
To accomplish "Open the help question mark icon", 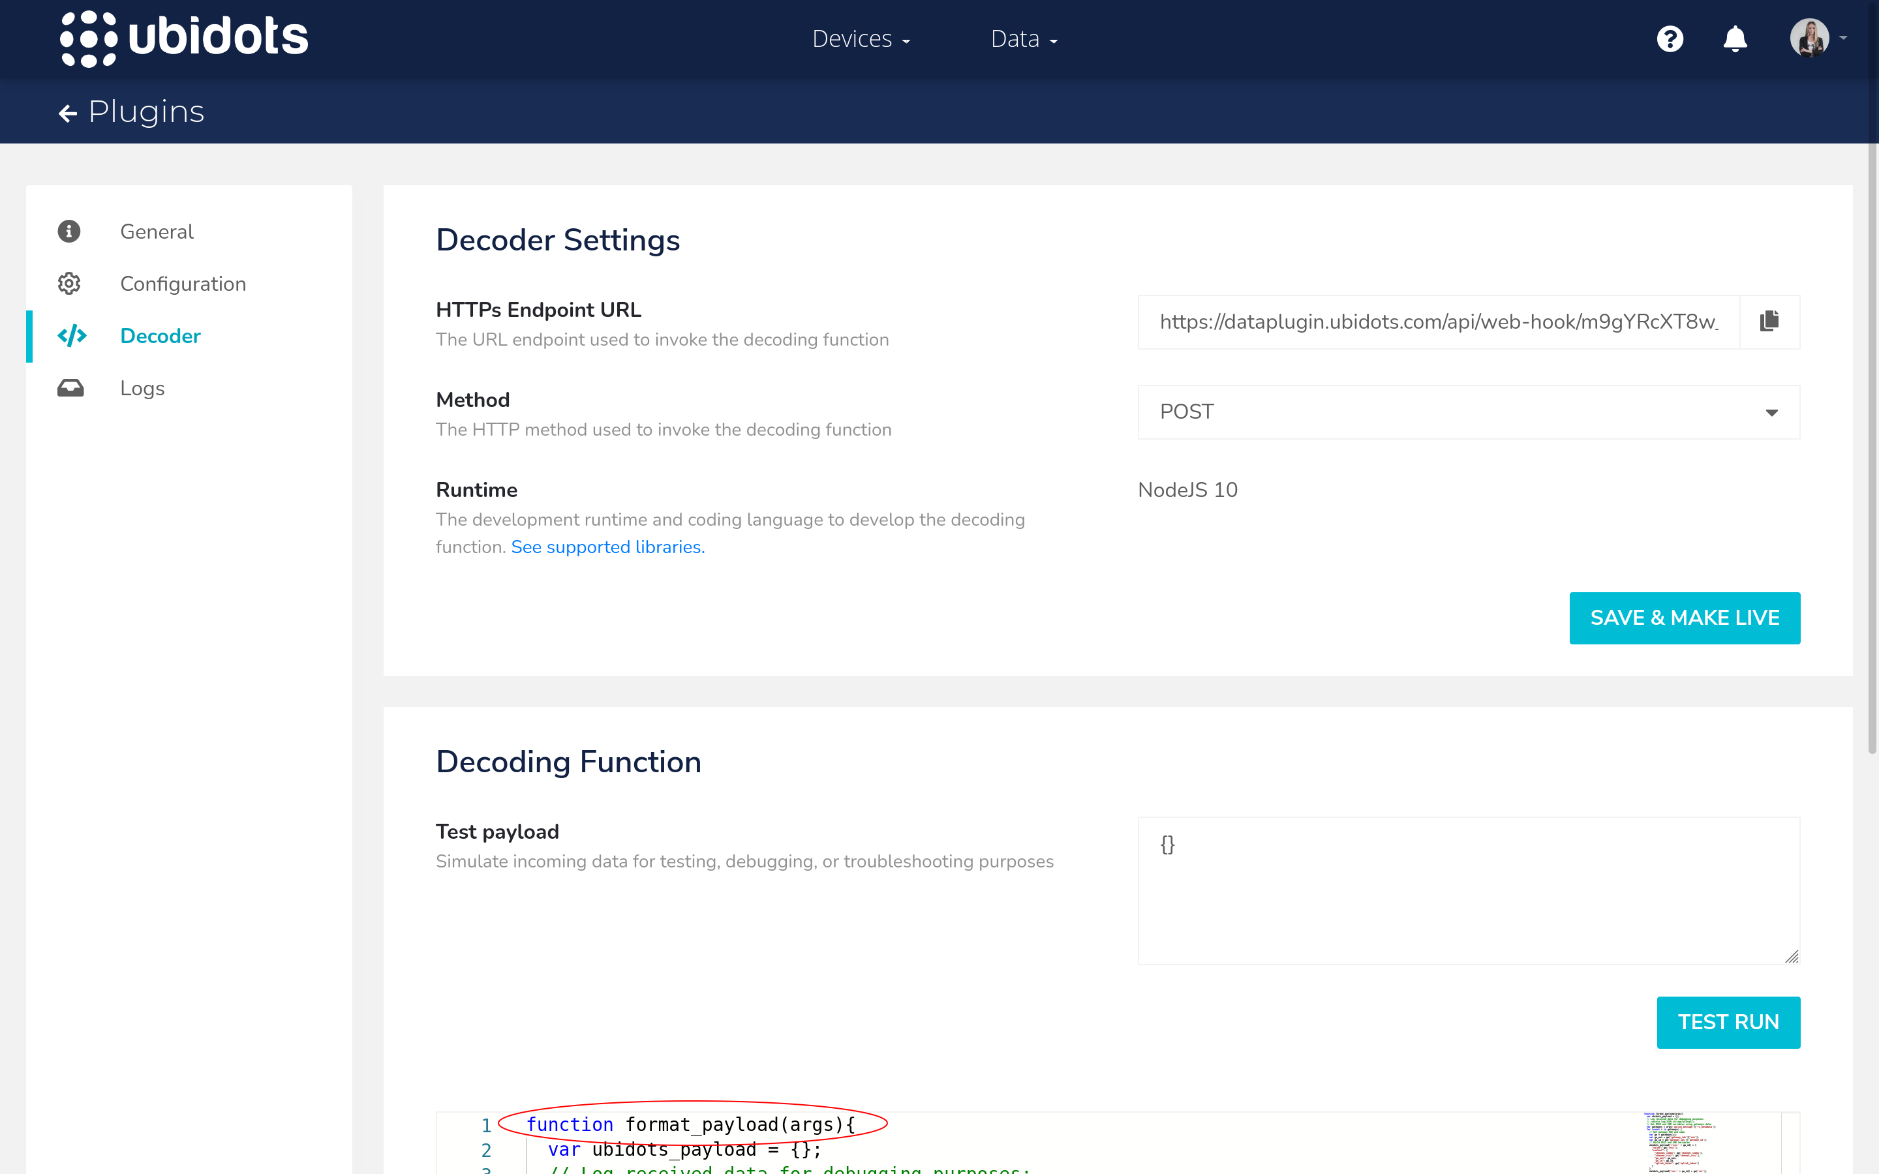I will pyautogui.click(x=1670, y=38).
